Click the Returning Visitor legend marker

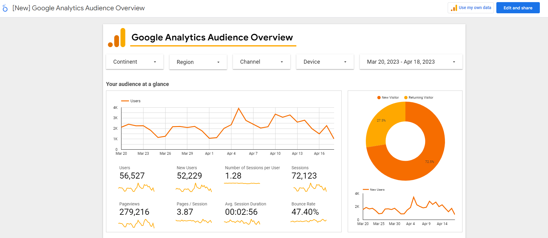pyautogui.click(x=406, y=97)
